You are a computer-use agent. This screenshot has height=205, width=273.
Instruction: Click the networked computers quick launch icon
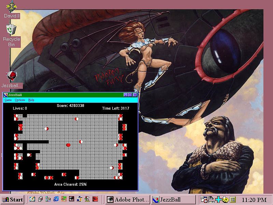[48, 199]
